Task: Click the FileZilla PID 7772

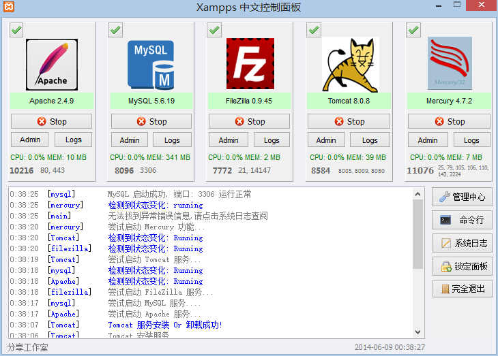Action: pos(222,171)
